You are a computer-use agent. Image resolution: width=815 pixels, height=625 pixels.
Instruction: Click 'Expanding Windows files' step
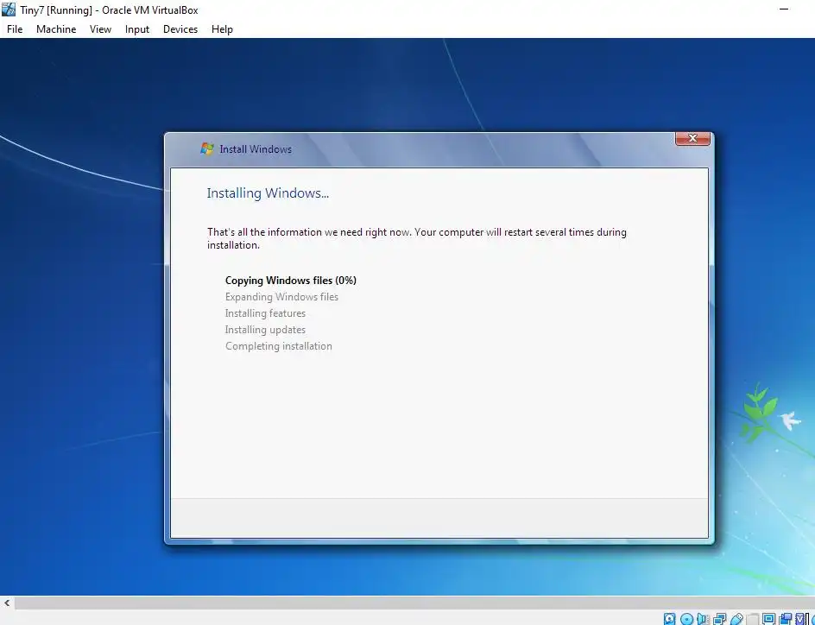coord(281,297)
